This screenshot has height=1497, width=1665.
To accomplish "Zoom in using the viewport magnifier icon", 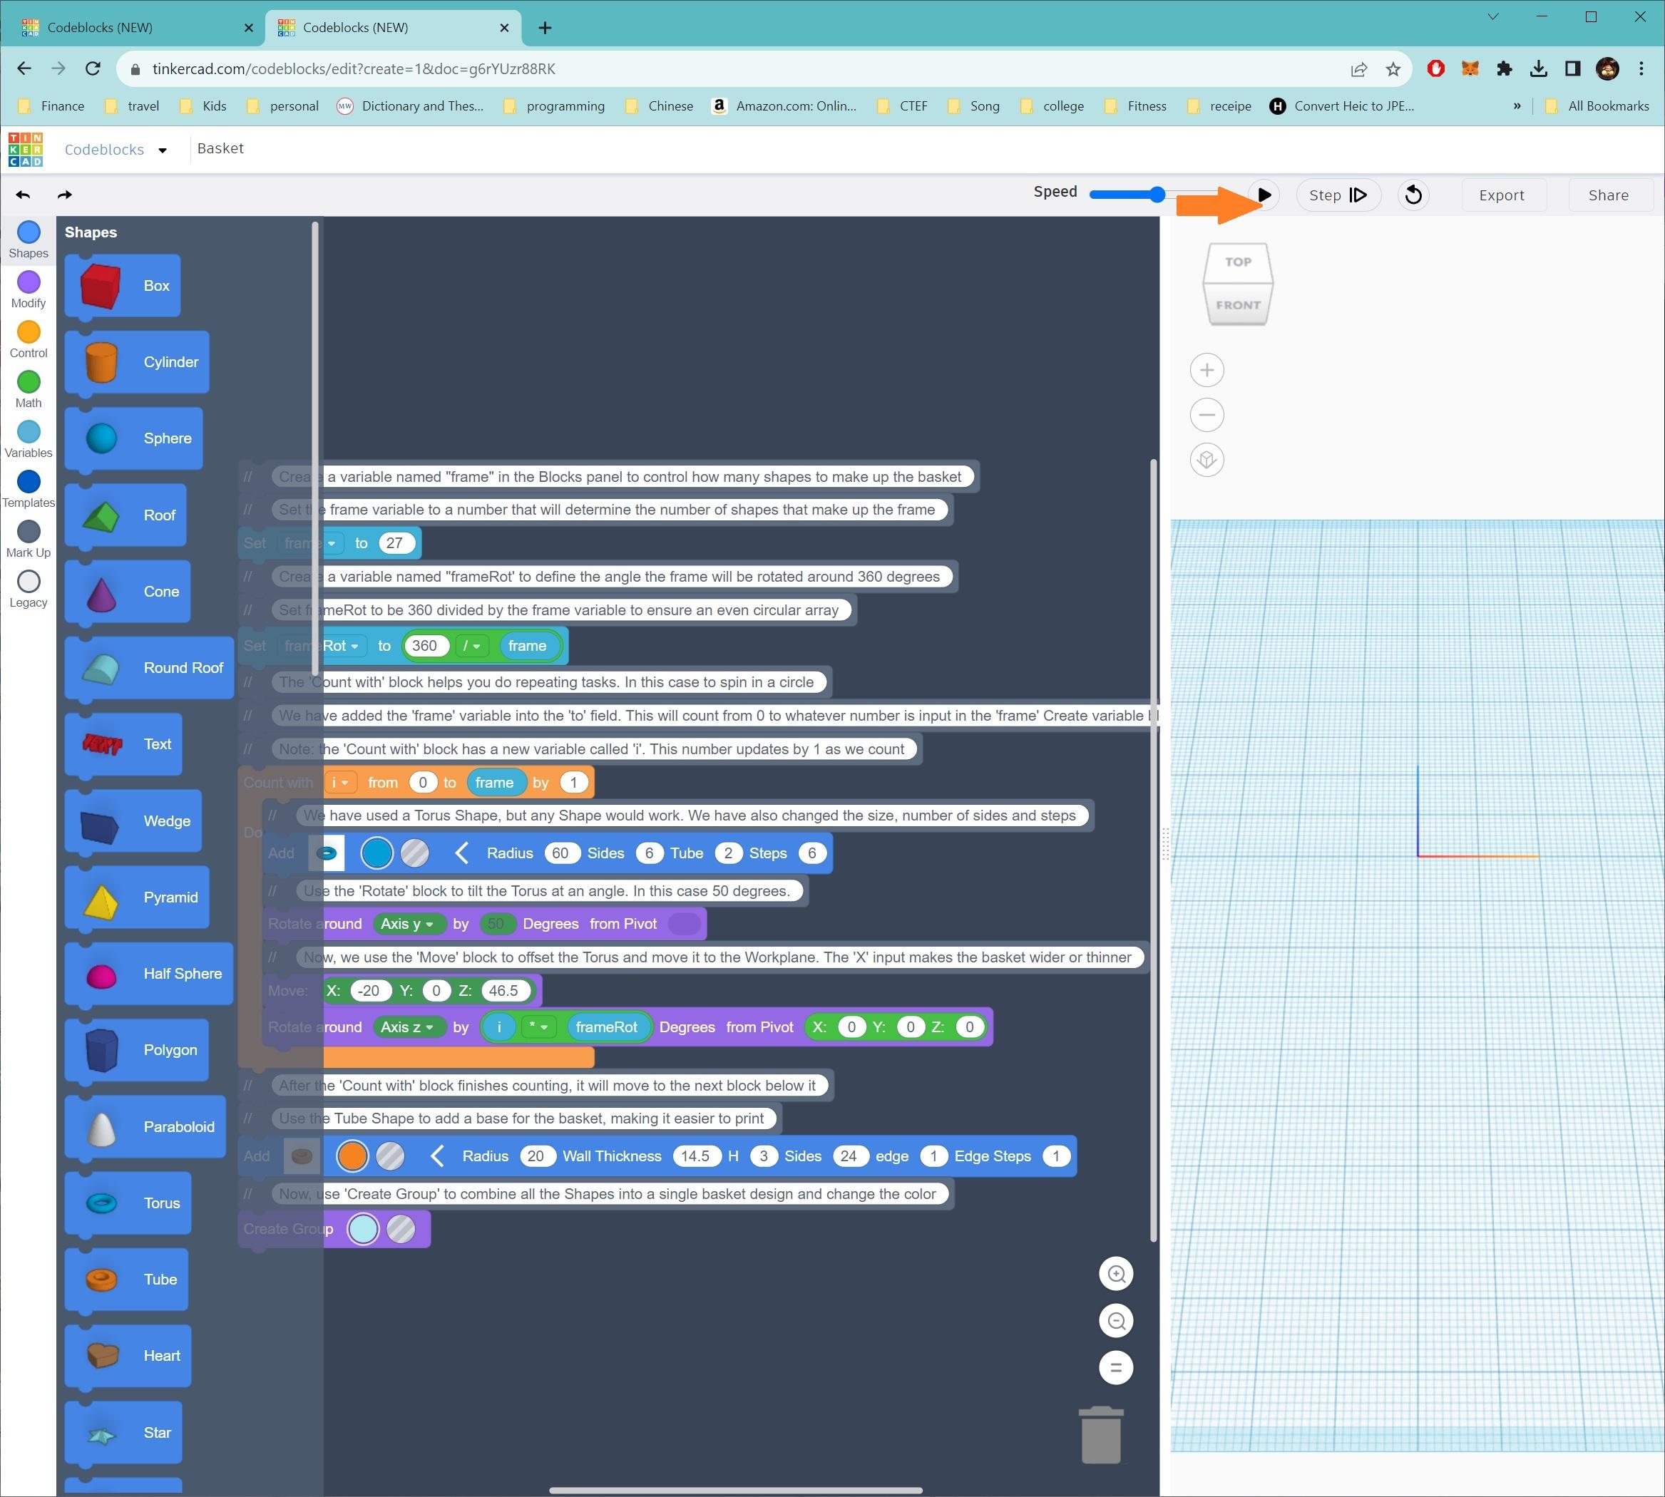I will click(x=1115, y=1273).
